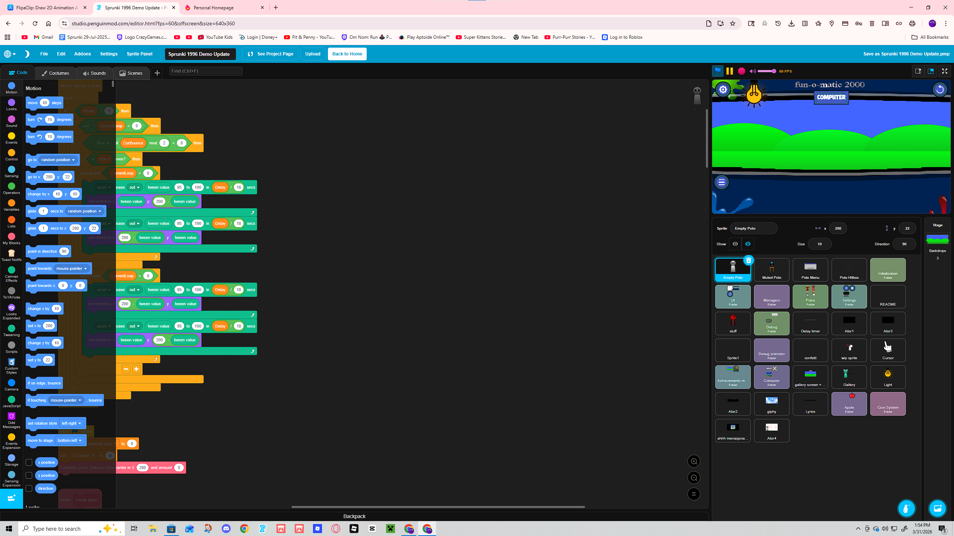Open the rotation style left-right dropdown

point(72,423)
